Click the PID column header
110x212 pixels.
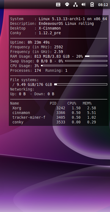click(x=53, y=103)
